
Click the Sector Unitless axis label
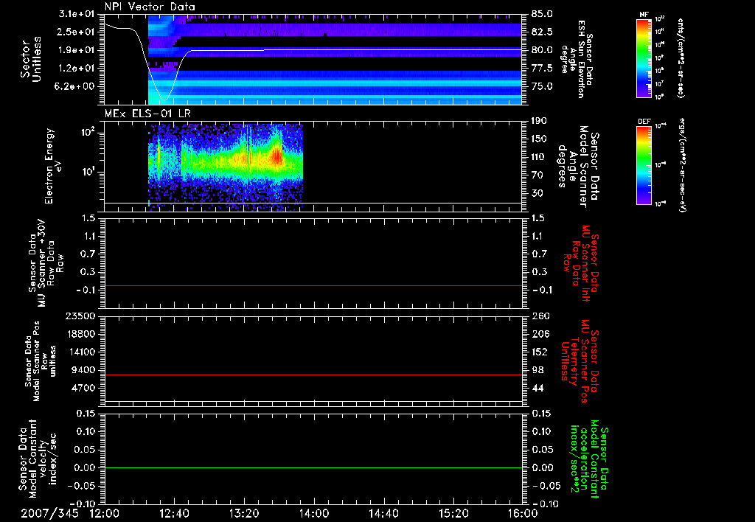[31, 59]
